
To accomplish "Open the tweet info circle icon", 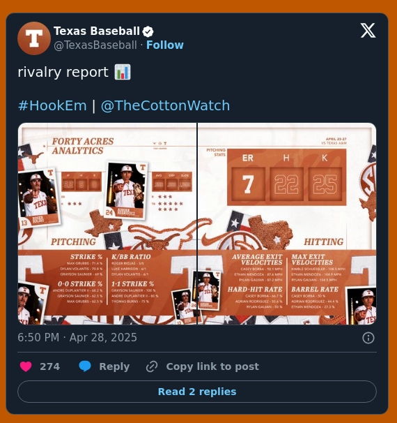I will point(368,338).
